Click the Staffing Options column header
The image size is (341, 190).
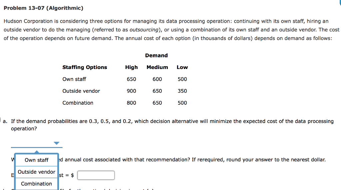coord(85,67)
